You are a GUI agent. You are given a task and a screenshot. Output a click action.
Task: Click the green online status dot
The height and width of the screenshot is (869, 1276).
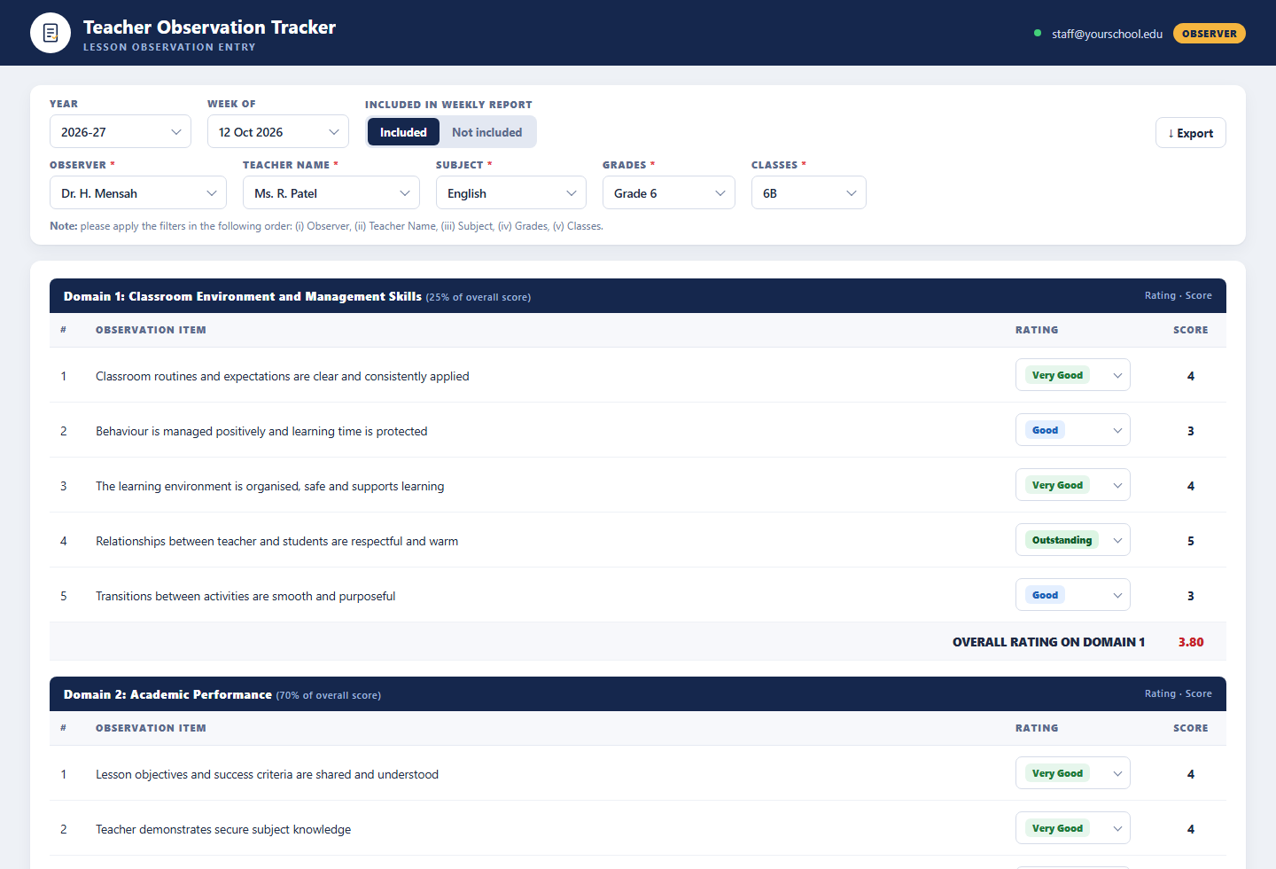tap(1038, 34)
